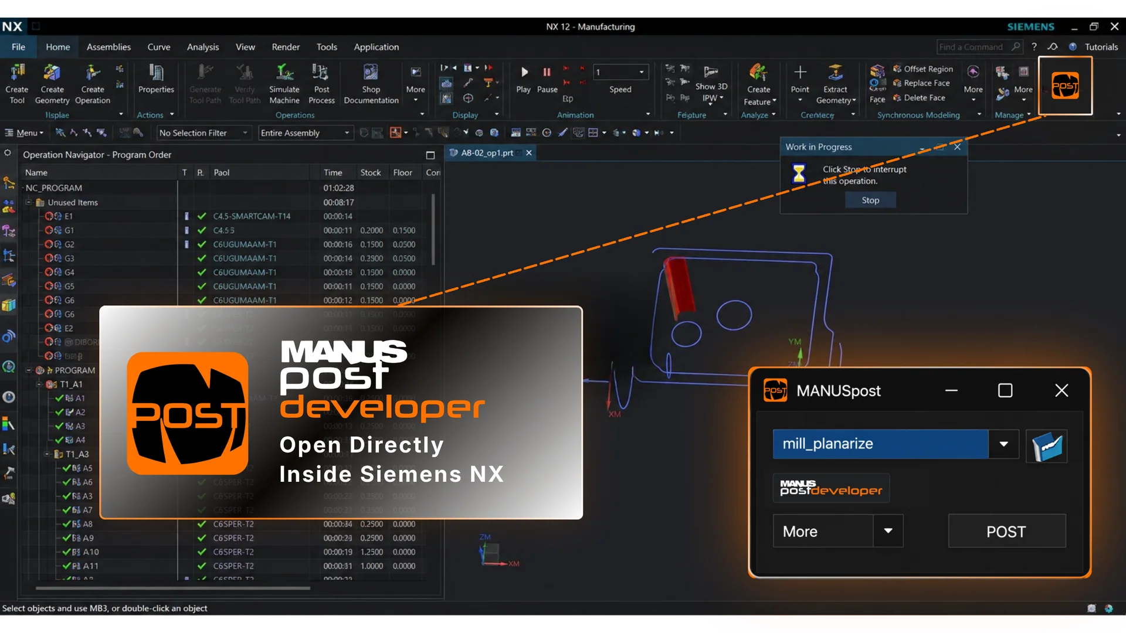Select the NC_PROGRAM root row
This screenshot has width=1126, height=633.
click(53, 188)
